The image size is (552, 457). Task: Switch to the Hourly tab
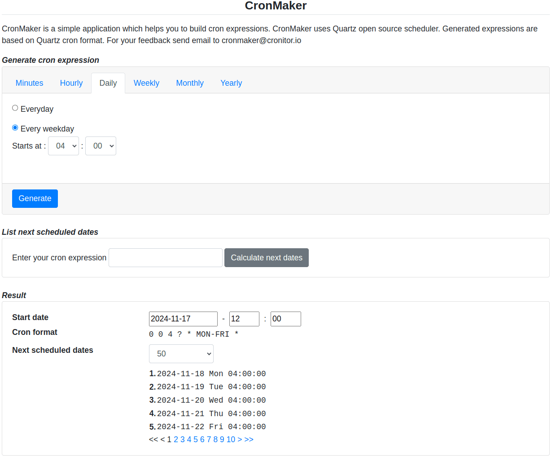[x=71, y=83]
